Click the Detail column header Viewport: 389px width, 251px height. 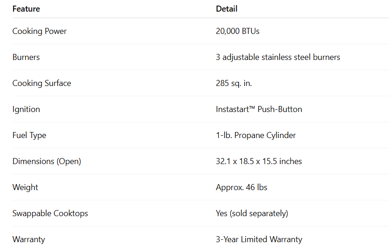[x=227, y=9]
